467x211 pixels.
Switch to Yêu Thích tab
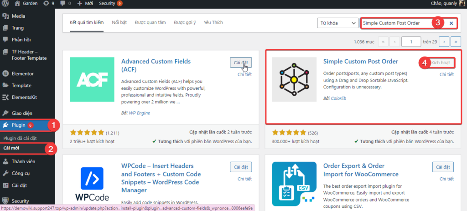(213, 23)
